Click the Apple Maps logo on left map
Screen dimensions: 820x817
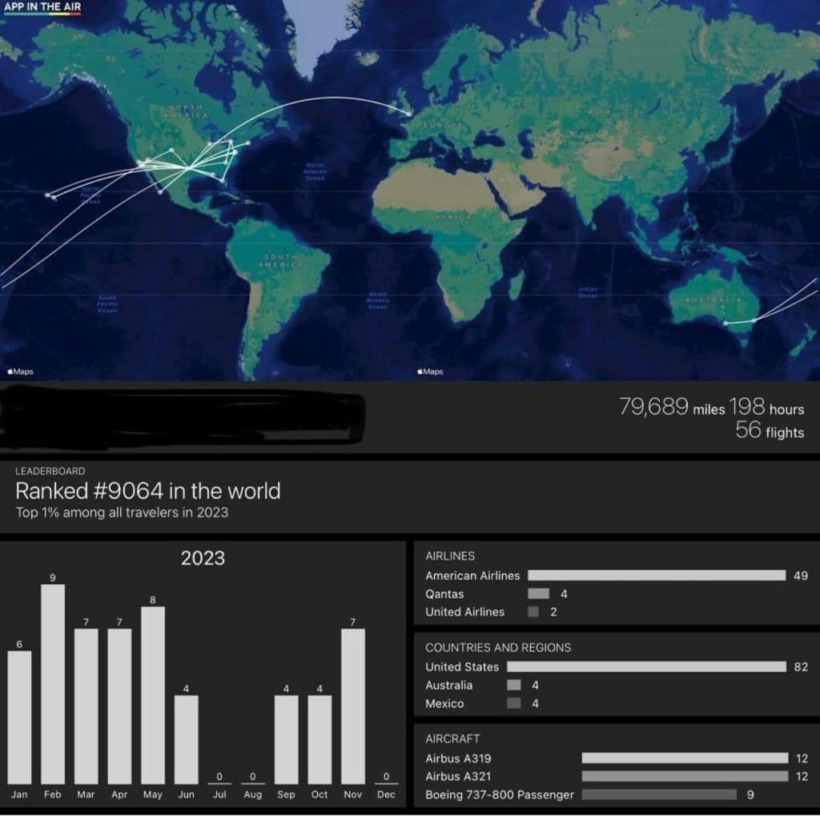[20, 372]
